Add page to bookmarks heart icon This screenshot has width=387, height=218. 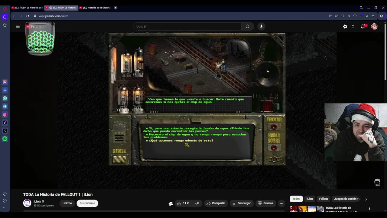[355, 16]
